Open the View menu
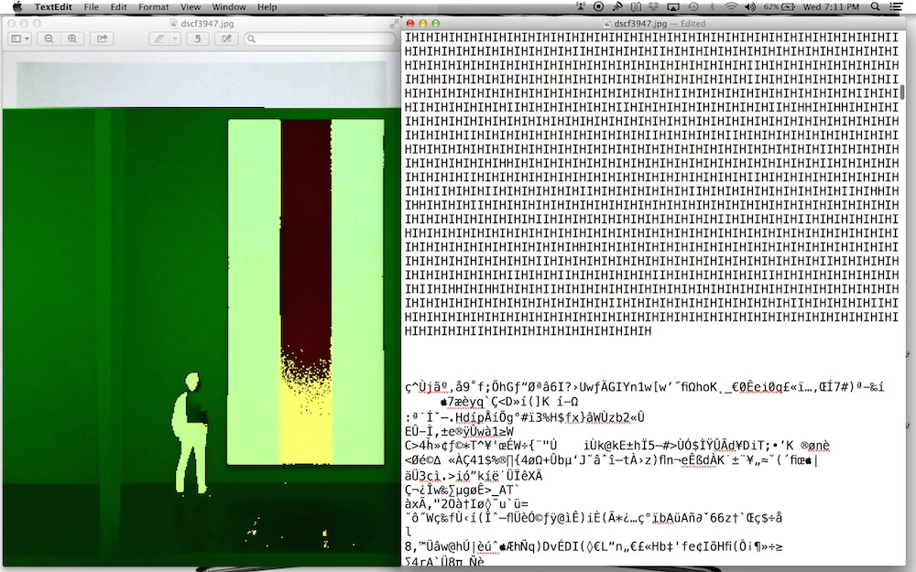This screenshot has width=916, height=572. 191,7
